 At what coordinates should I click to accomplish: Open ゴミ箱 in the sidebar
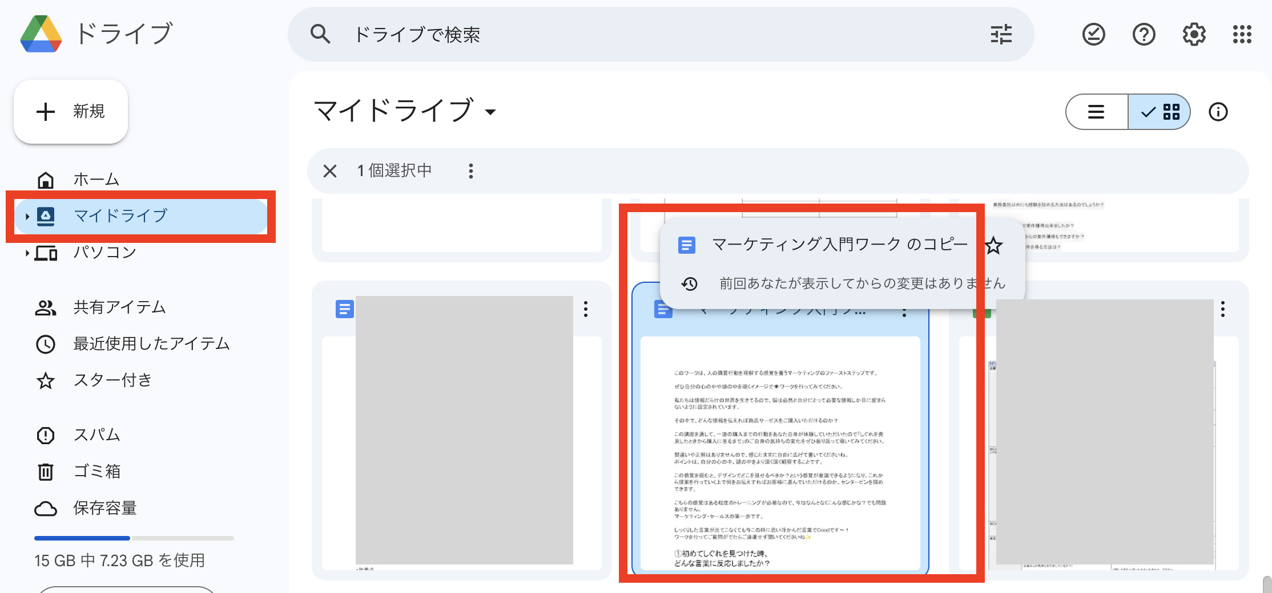(x=97, y=472)
